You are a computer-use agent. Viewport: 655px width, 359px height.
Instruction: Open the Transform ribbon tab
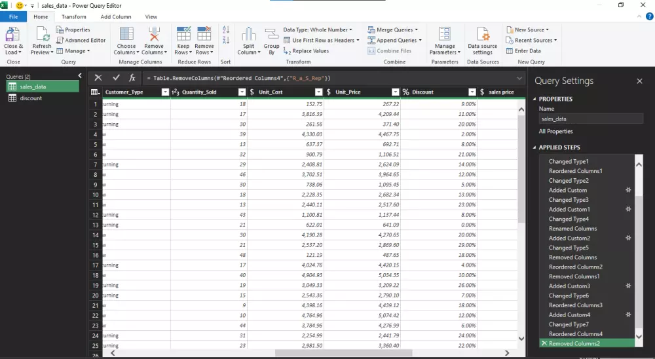(73, 16)
